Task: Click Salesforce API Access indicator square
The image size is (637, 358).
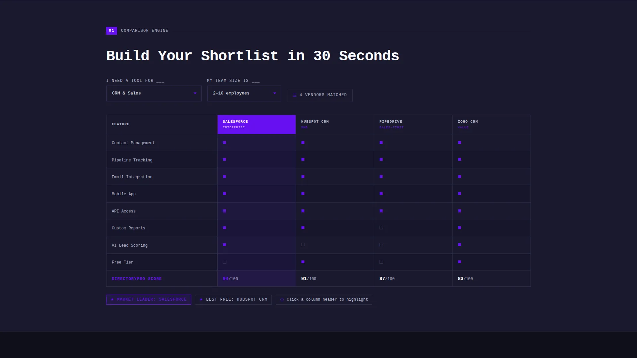Action: 225,211
